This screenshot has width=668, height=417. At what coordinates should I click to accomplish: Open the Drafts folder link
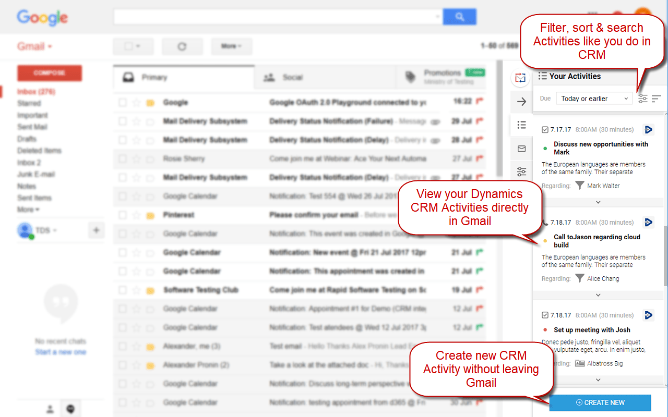27,139
